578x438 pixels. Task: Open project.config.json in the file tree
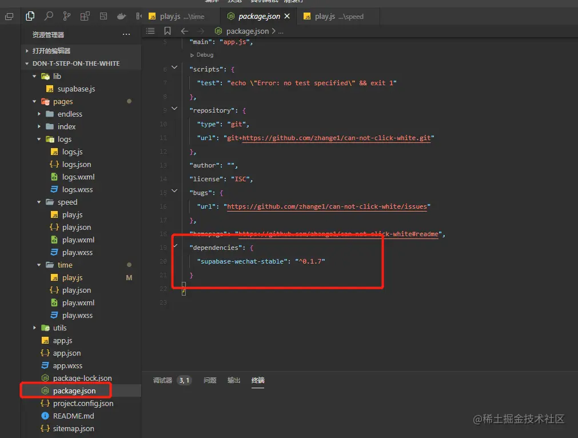click(83, 403)
